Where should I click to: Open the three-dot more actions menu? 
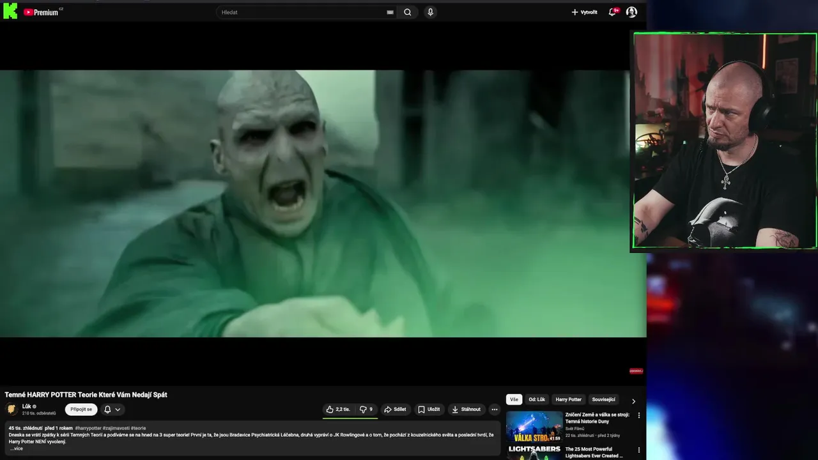(x=494, y=410)
